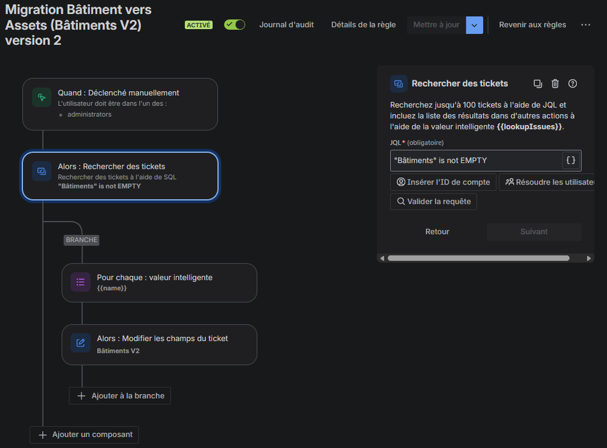The width and height of the screenshot is (607, 448).
Task: Click Ajouter à la branche
Action: click(120, 396)
